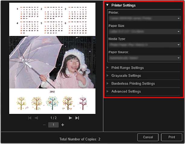The width and height of the screenshot is (185, 144).
Task: Click the calendar grid in preview
Action: 52,20
